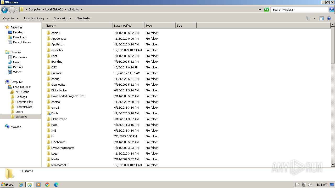Select the locked MSOCache folder icon
This screenshot has height=188, width=335.
point(12,92)
